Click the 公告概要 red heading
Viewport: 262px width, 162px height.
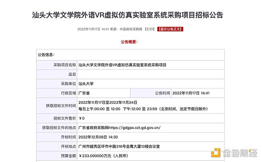pyautogui.click(x=129, y=42)
